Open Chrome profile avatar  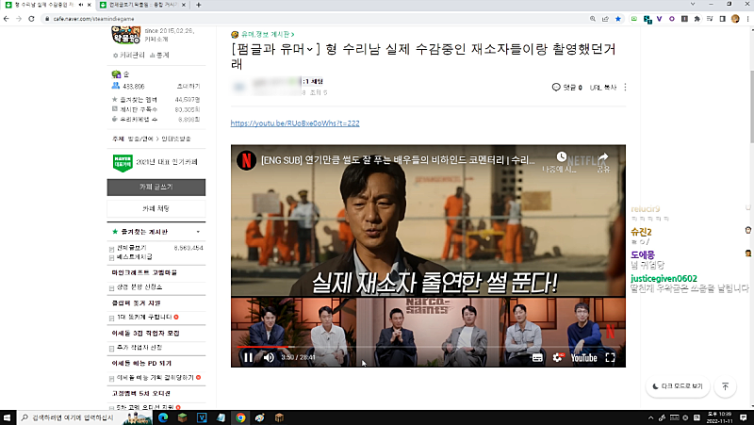pos(735,19)
